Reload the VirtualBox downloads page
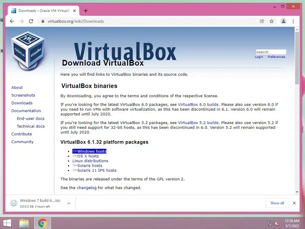 (x=31, y=21)
